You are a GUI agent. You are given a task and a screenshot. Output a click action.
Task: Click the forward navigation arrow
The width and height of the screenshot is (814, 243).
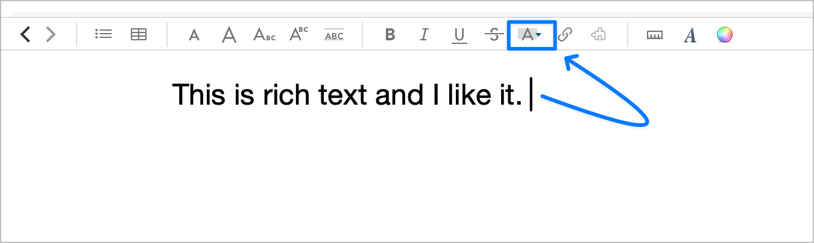51,35
